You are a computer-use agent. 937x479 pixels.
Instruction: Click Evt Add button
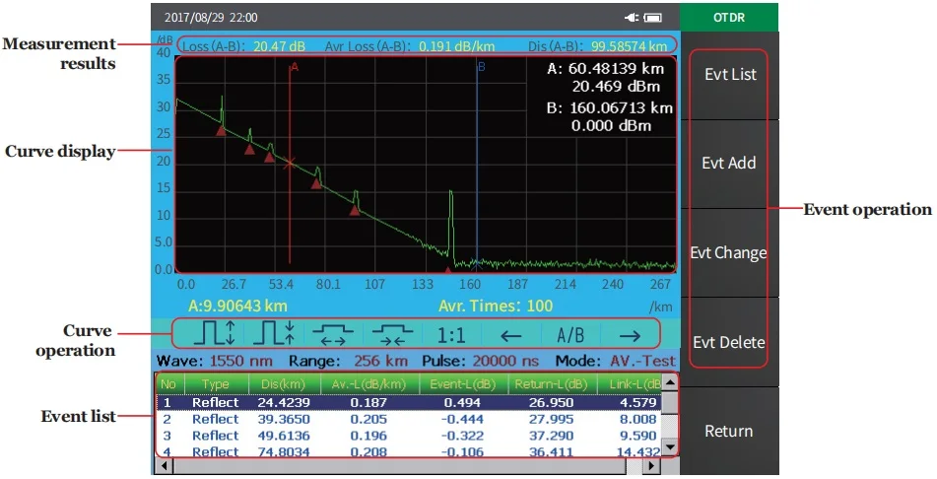pyautogui.click(x=730, y=164)
